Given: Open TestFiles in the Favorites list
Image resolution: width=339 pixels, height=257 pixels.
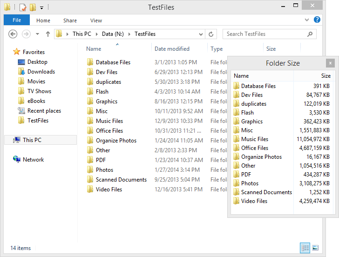Looking at the screenshot, I should (x=33, y=121).
